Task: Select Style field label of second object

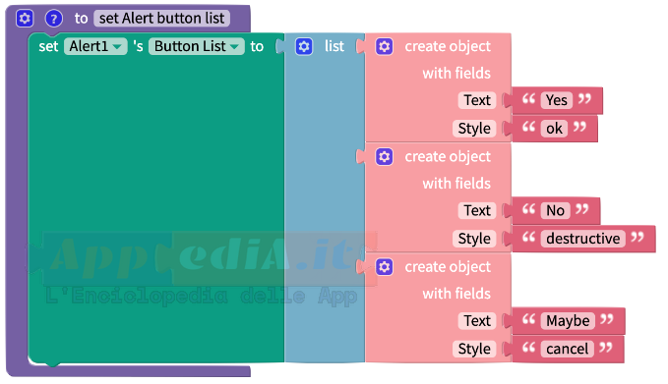Action: click(x=474, y=238)
